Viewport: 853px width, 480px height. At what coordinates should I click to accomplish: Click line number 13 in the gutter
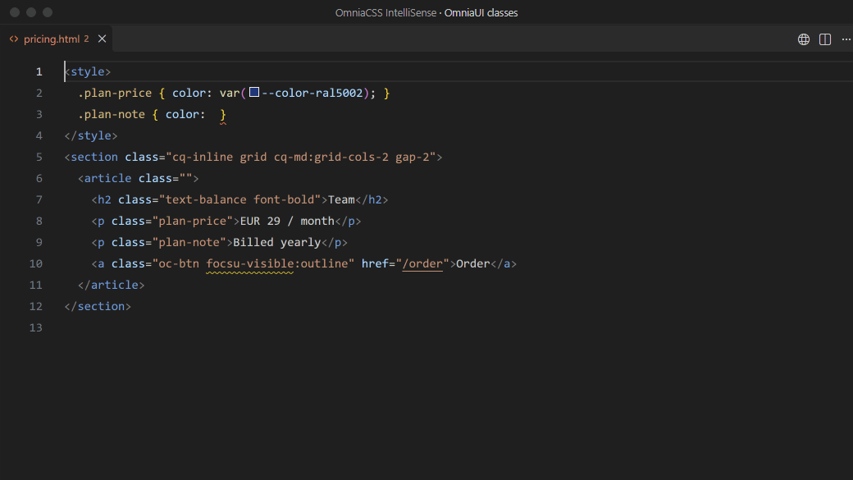coord(36,327)
